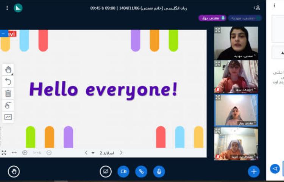Click the blue plus actions button
This screenshot has height=182, width=284.
(254, 171)
